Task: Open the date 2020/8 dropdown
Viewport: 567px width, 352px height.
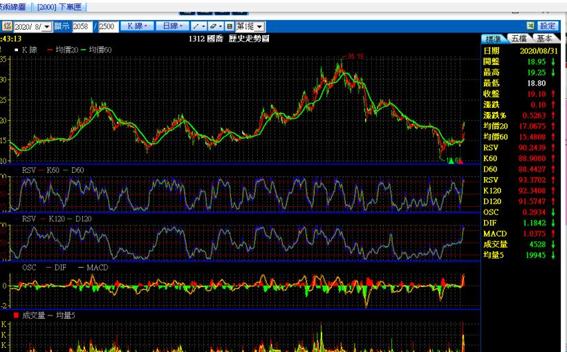Action: click(x=47, y=26)
